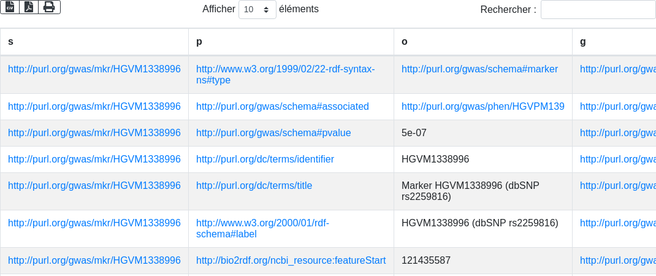Visit the phen/HGVPM139 object link

[482, 106]
